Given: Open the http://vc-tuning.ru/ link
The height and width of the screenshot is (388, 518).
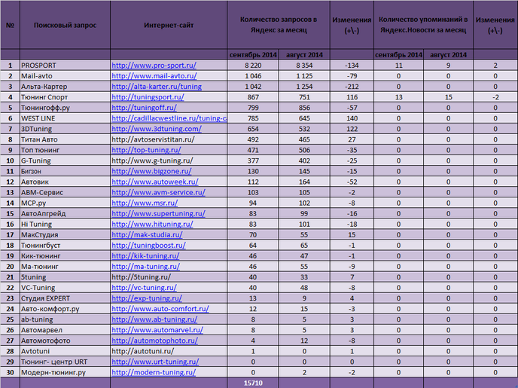Looking at the screenshot, I should tap(144, 288).
